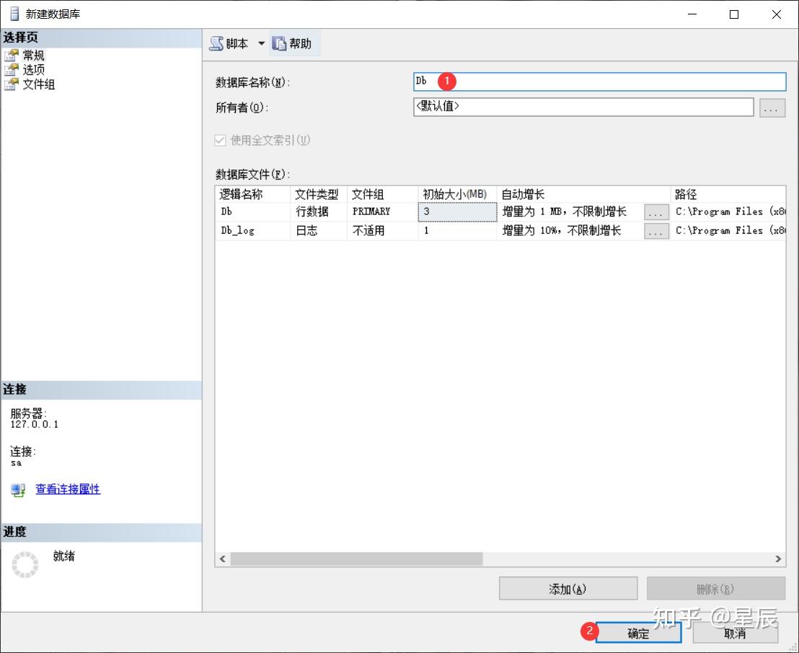Maximize the 新建数据库 window
The image size is (799, 653).
(x=734, y=14)
